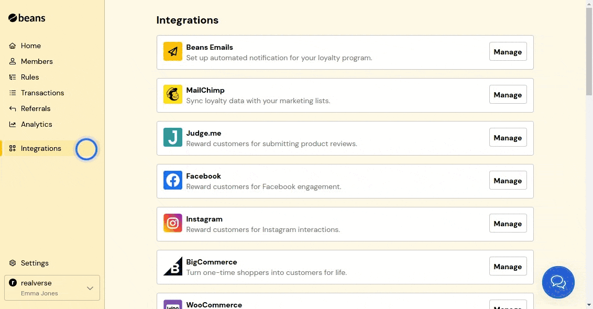This screenshot has width=593, height=309.
Task: Click the Judge.me title text
Action: pos(203,133)
